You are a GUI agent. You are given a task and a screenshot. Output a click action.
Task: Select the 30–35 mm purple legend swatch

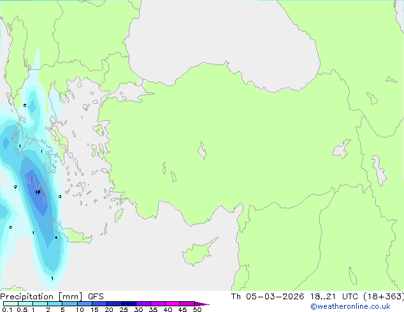point(143,304)
